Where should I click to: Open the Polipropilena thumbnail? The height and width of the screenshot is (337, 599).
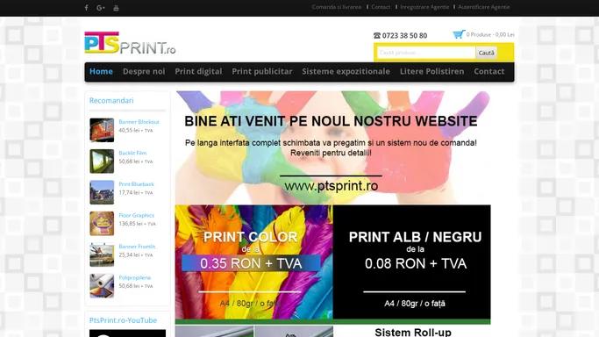click(x=102, y=286)
